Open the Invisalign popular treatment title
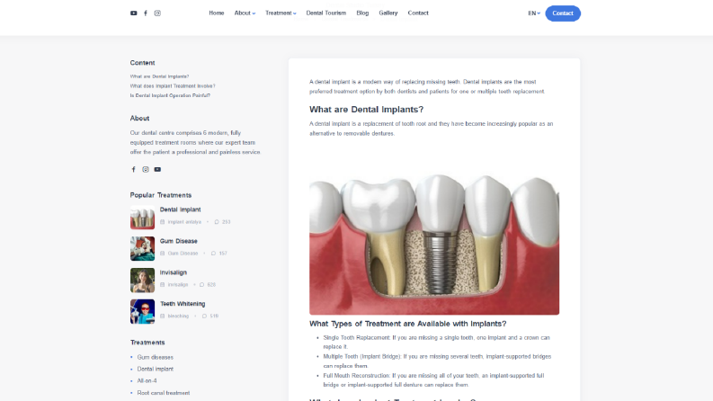713x401 pixels. click(174, 272)
